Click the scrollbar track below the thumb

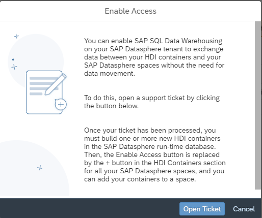pyautogui.click(x=258, y=194)
